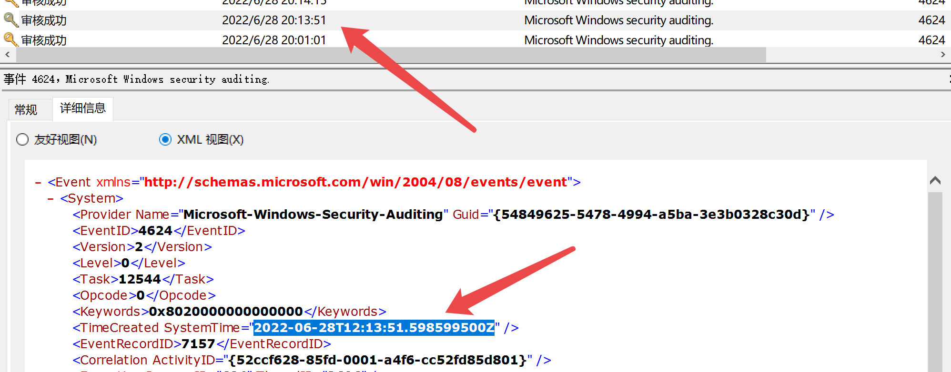
Task: Select the event logged at 2022/6/28 20:01:01
Action: pos(274,40)
